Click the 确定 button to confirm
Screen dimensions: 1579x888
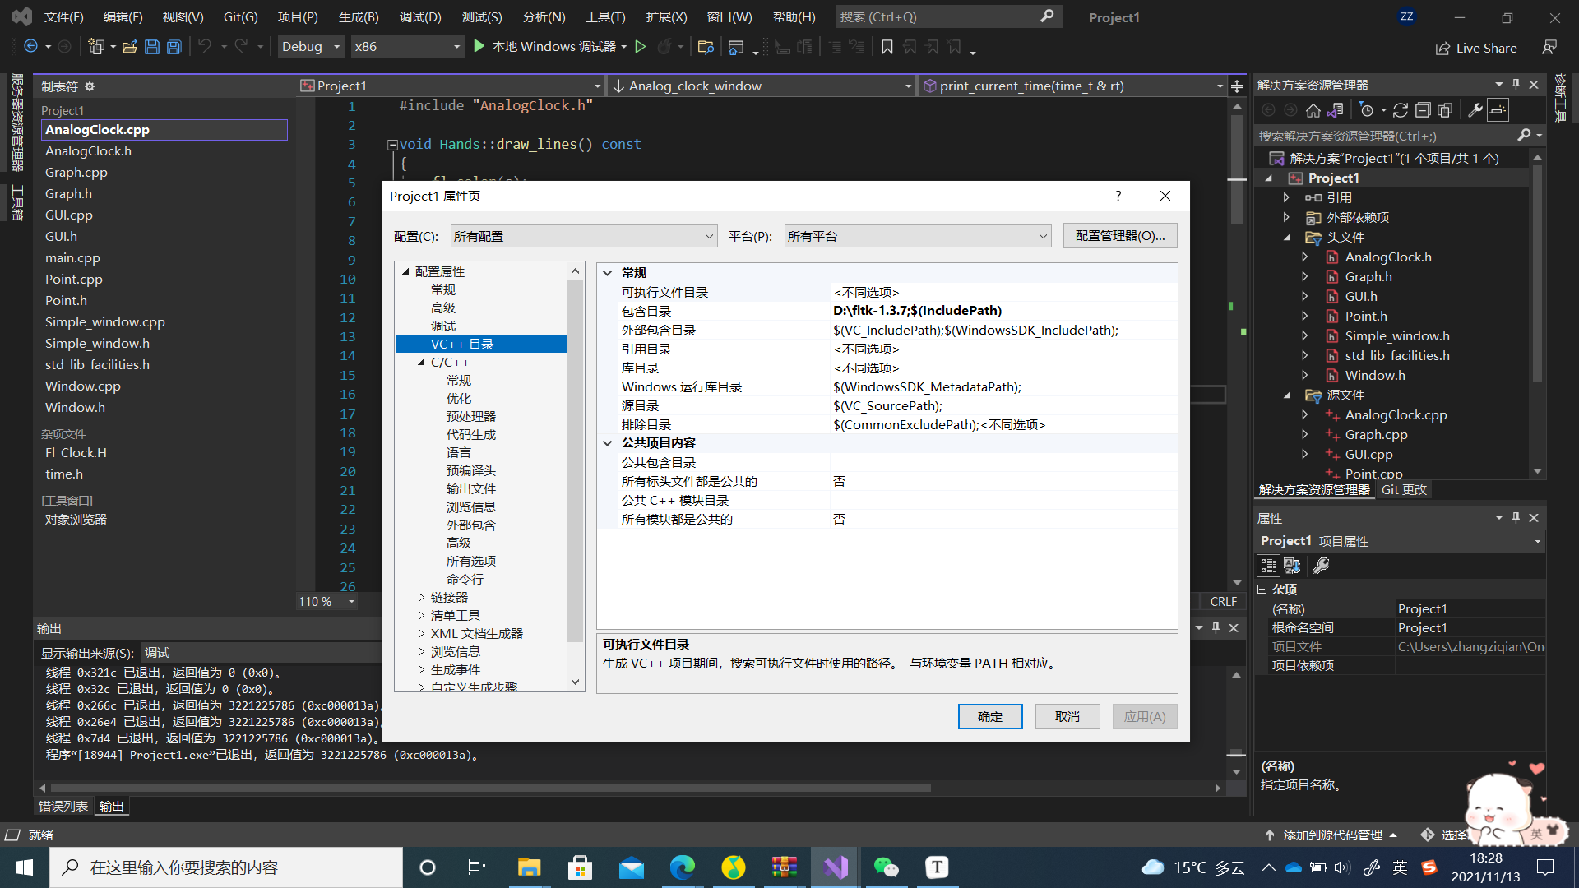coord(990,716)
